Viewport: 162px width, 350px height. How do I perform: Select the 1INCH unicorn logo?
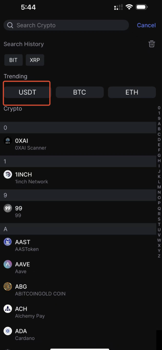pyautogui.click(x=8, y=174)
